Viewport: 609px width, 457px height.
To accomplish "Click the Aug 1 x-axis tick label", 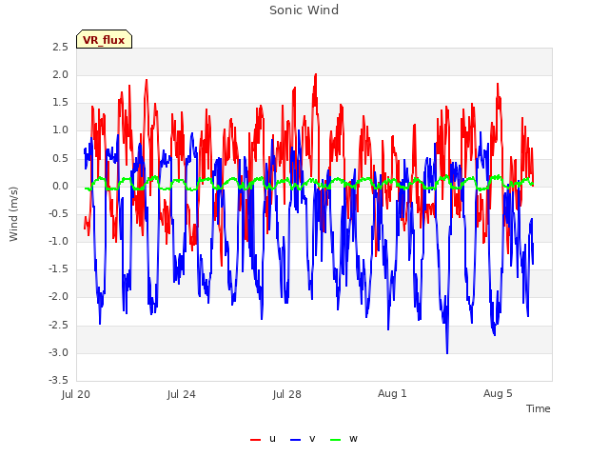I will [x=392, y=393].
